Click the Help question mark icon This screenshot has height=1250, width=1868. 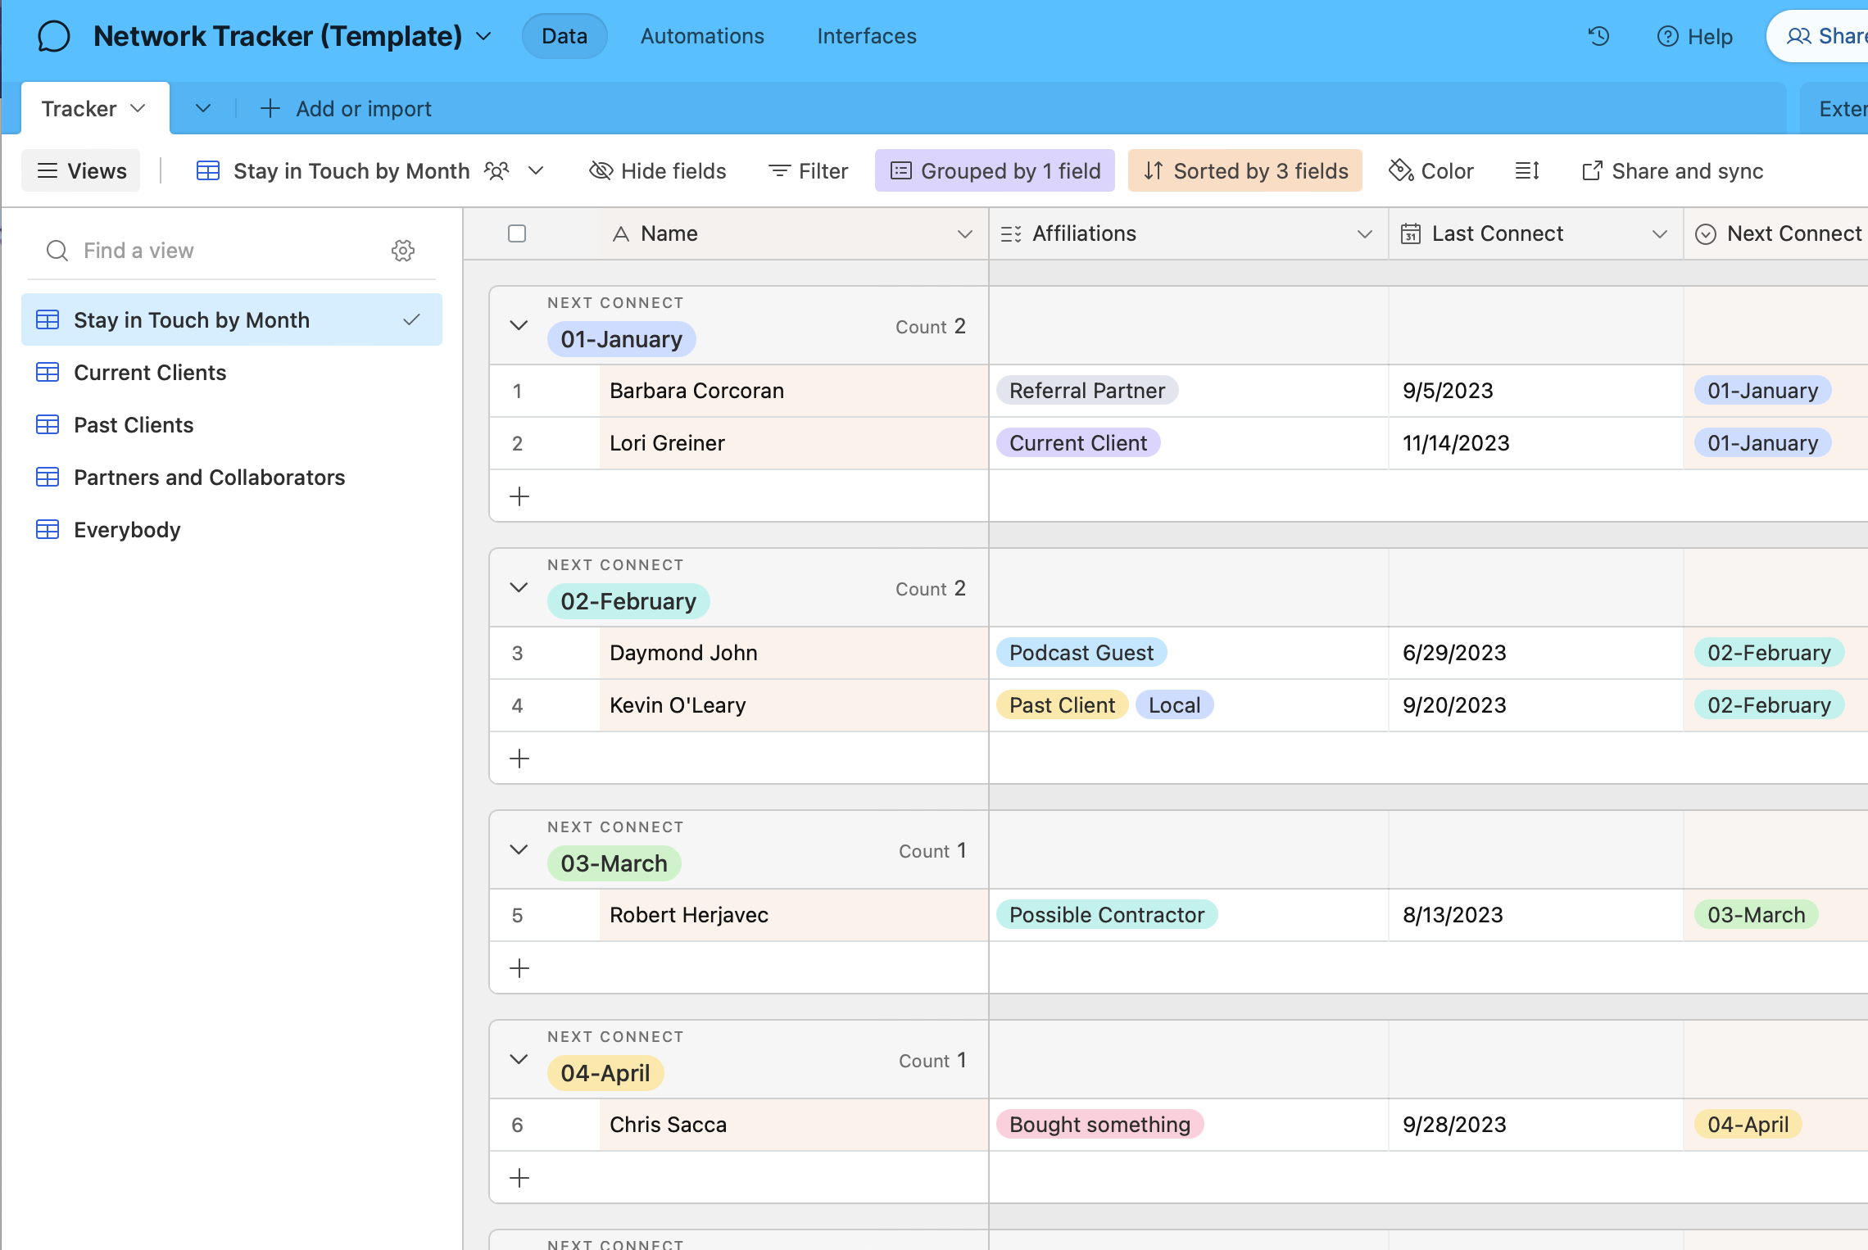tap(1667, 36)
